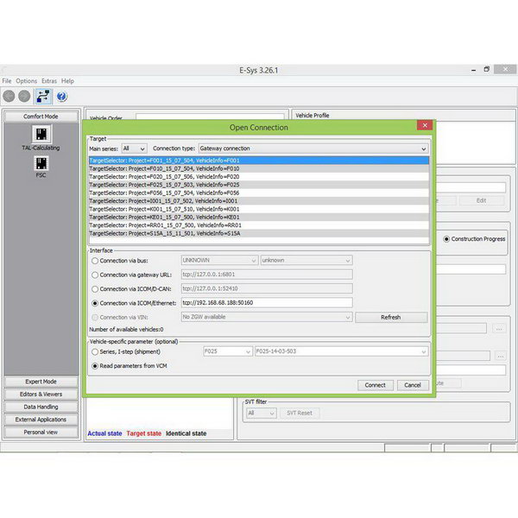This screenshot has width=518, height=518.
Task: Open the TAL-Calculating module icon
Action: pyautogui.click(x=41, y=134)
